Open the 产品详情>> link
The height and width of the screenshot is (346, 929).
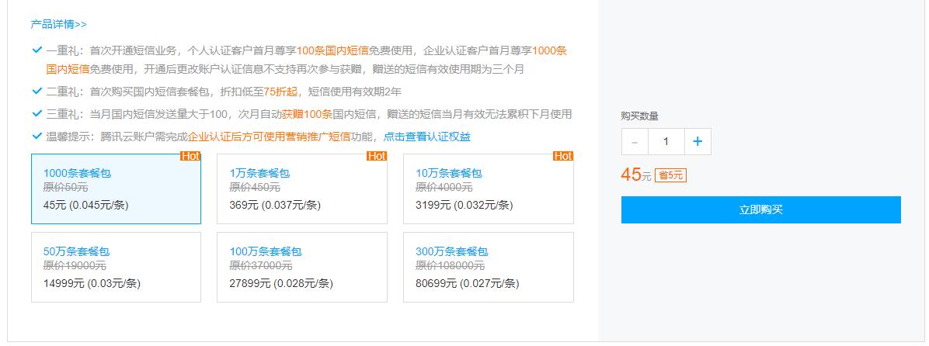pos(59,24)
